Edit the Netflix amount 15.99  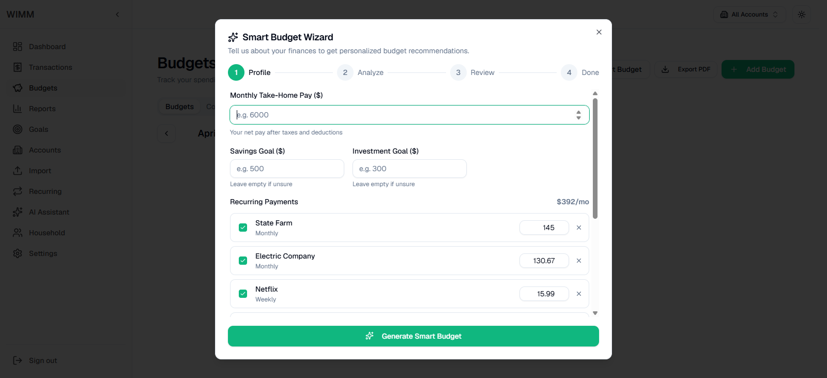tap(544, 294)
